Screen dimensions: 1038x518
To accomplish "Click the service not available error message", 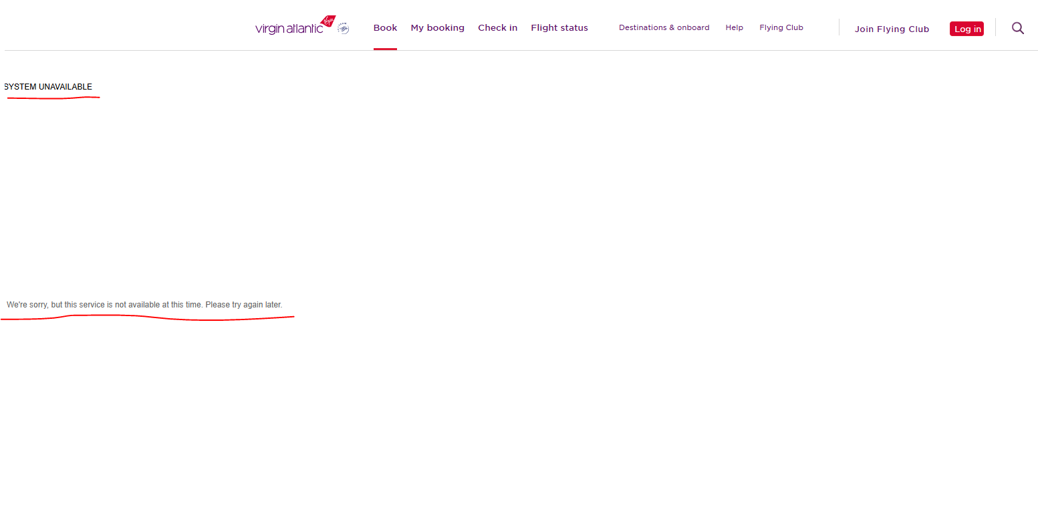I will 144,305.
